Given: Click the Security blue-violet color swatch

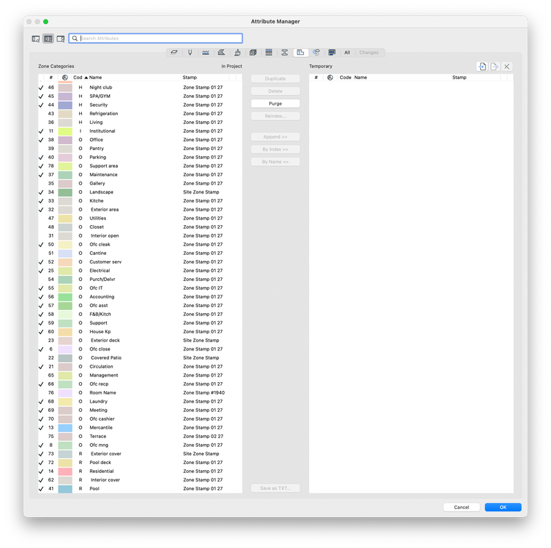Looking at the screenshot, I should tap(65, 105).
